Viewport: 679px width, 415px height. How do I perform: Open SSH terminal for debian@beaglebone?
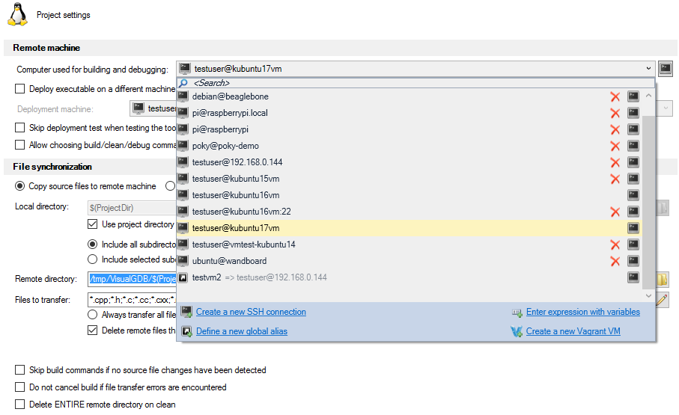point(633,96)
